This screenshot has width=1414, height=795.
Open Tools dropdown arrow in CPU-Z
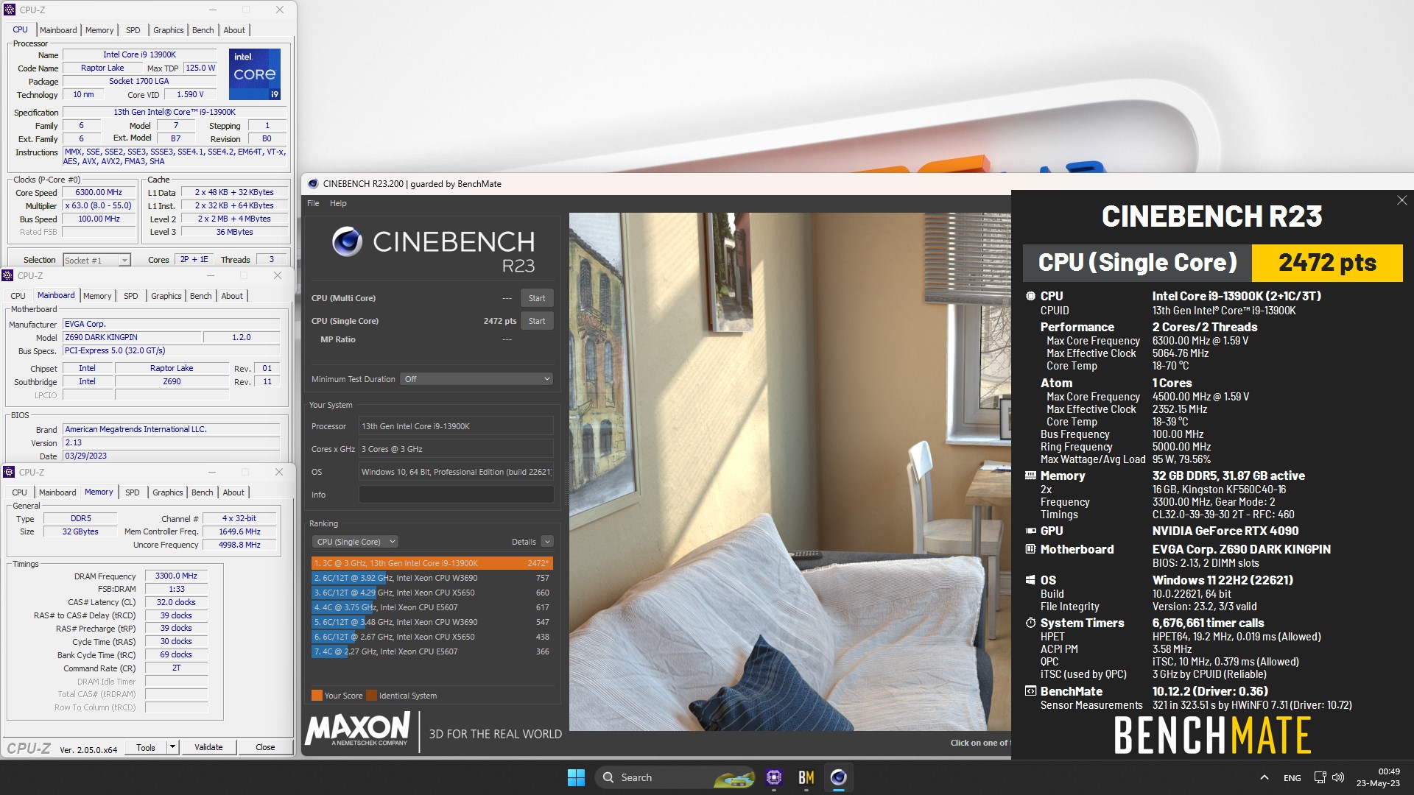172,747
